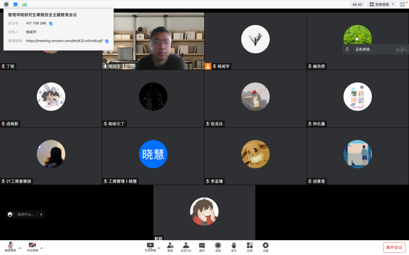Expand video options arrow beside camera
This screenshot has width=409, height=255.
point(42,248)
